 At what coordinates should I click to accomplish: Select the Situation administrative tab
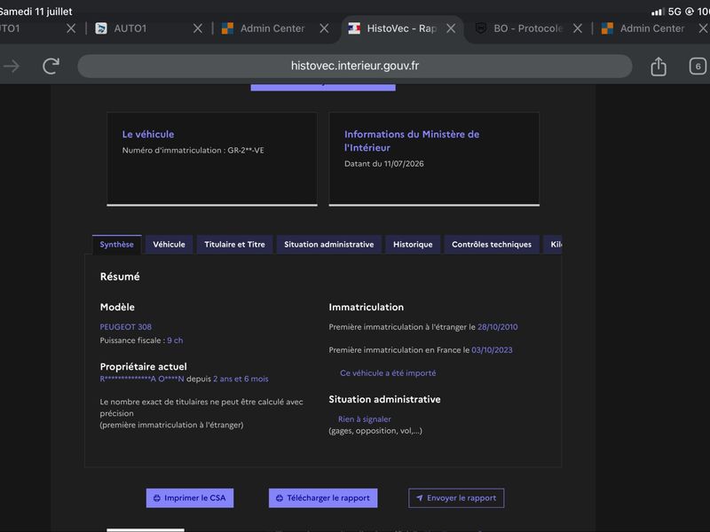328,245
